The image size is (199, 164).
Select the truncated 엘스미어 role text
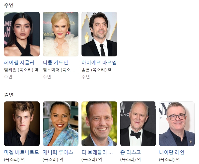pyautogui.click(x=58, y=70)
